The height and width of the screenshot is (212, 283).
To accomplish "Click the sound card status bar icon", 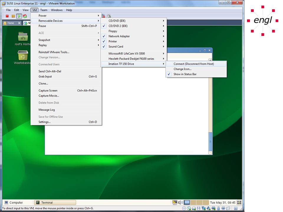I will click(x=208, y=208).
